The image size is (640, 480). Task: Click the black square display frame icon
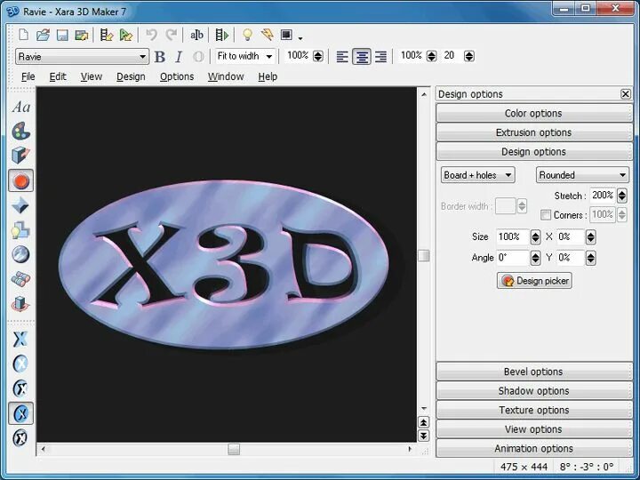286,35
